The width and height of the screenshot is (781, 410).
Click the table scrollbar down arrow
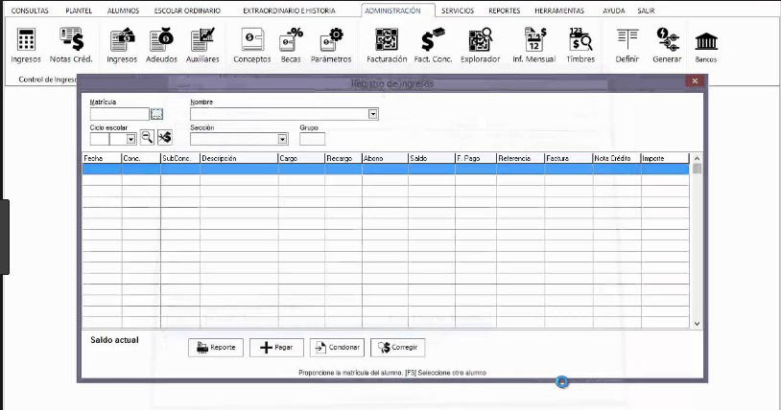click(x=697, y=324)
